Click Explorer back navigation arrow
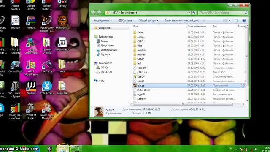This screenshot has width=270, height=152. coord(93,13)
